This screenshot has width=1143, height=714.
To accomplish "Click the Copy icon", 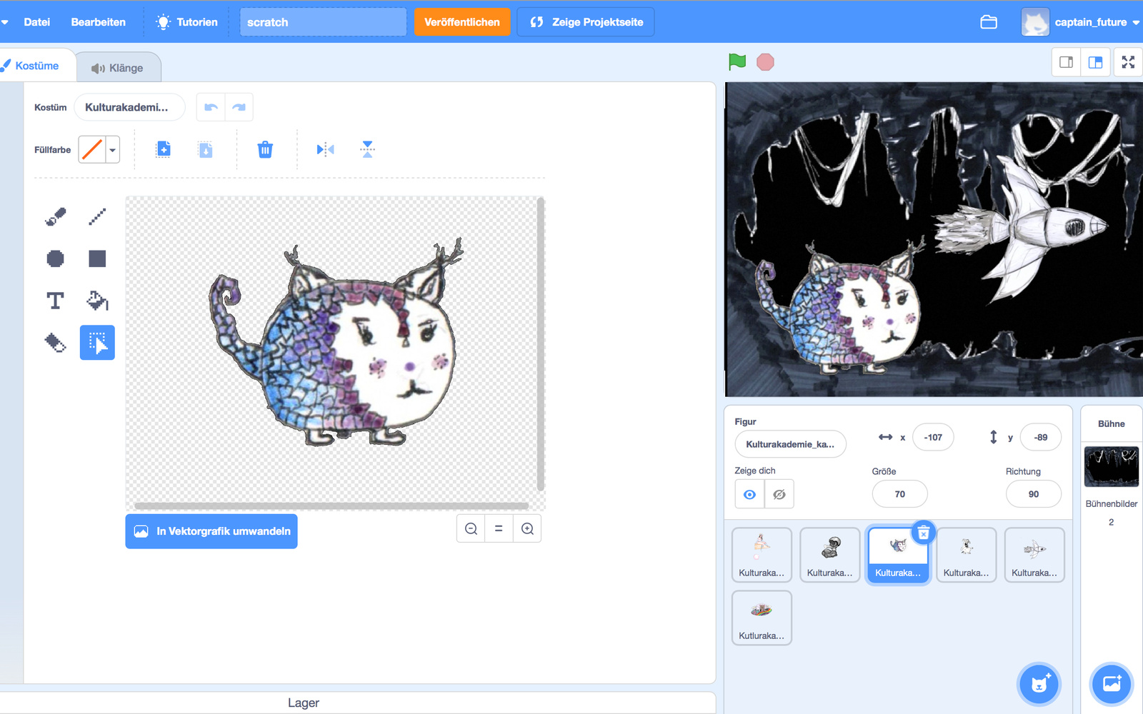I will (164, 149).
